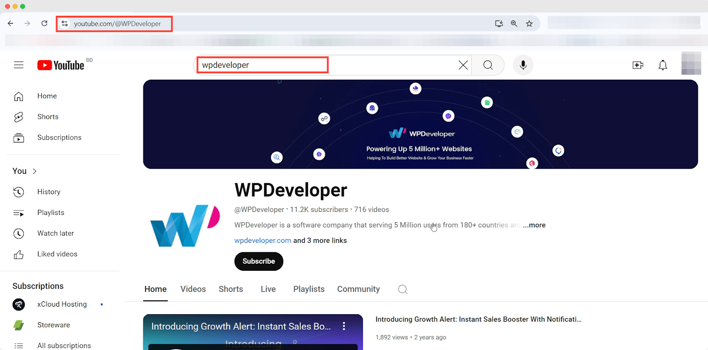
Task: Play the featured Growth Alert video thumbnail
Action: [x=253, y=332]
